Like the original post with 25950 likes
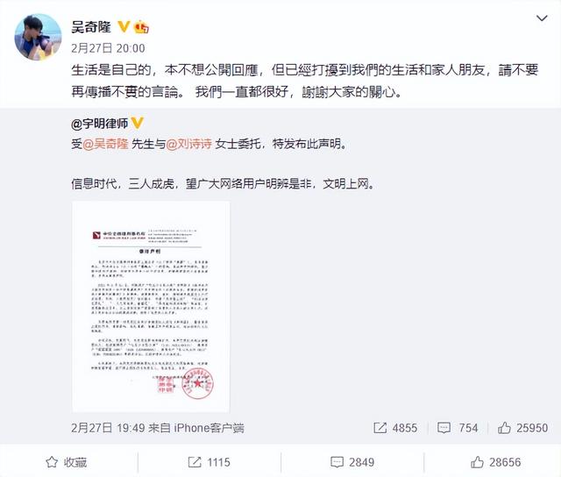Viewport: 561px width, 477px height. (x=522, y=428)
